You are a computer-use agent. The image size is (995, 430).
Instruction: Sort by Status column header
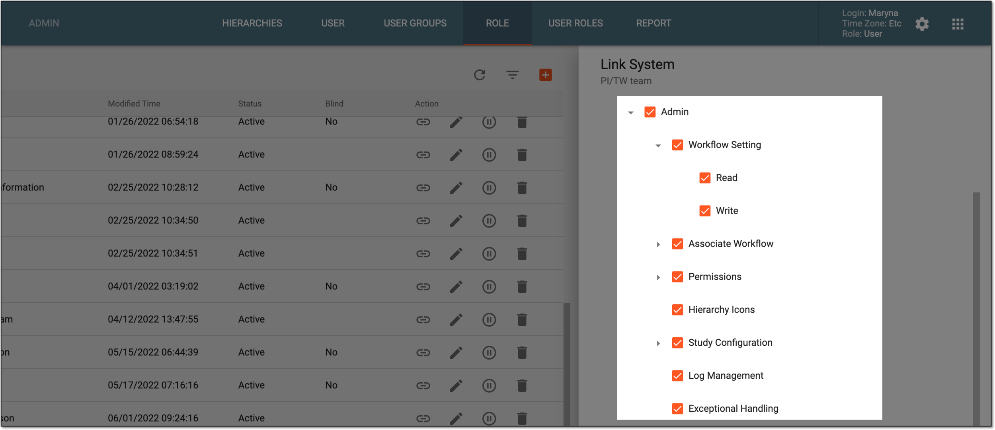point(250,104)
